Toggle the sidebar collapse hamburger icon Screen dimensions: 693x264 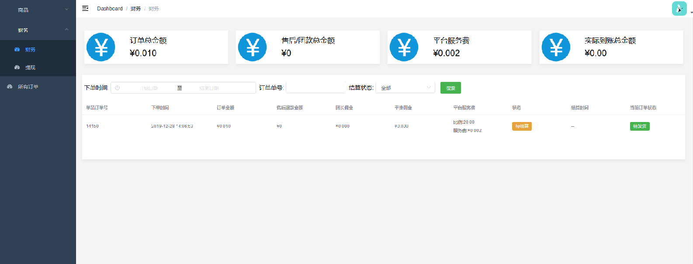85,8
